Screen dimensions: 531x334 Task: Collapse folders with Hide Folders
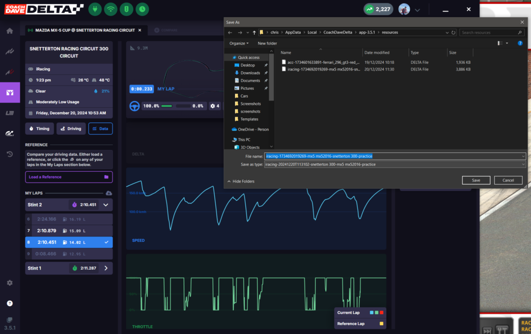(x=241, y=181)
